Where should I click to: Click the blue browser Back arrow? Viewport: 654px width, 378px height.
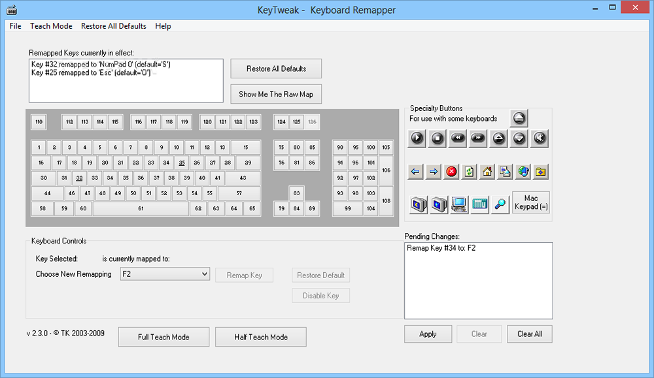(415, 172)
